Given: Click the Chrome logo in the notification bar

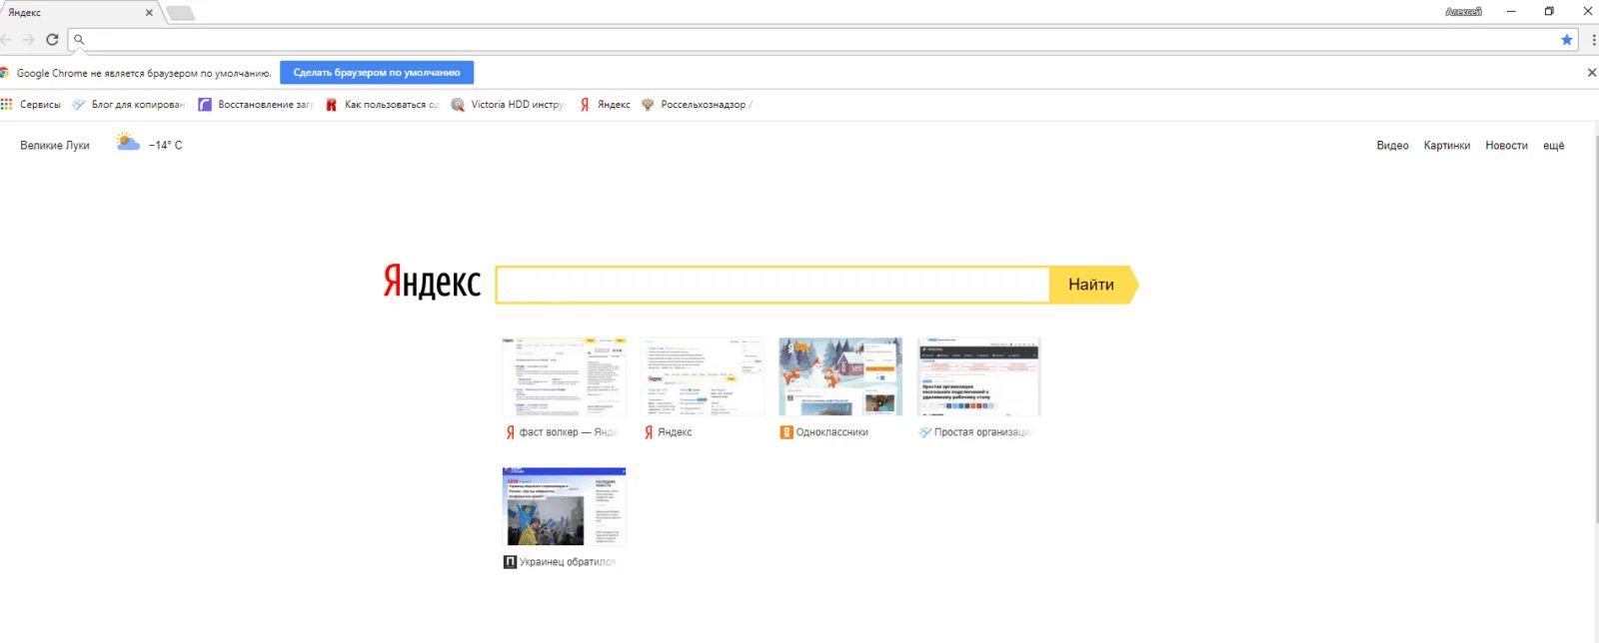Looking at the screenshot, I should 5,73.
